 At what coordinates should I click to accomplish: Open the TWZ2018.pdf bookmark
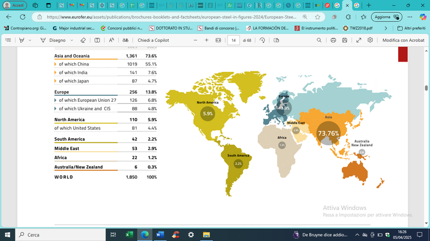pyautogui.click(x=357, y=28)
